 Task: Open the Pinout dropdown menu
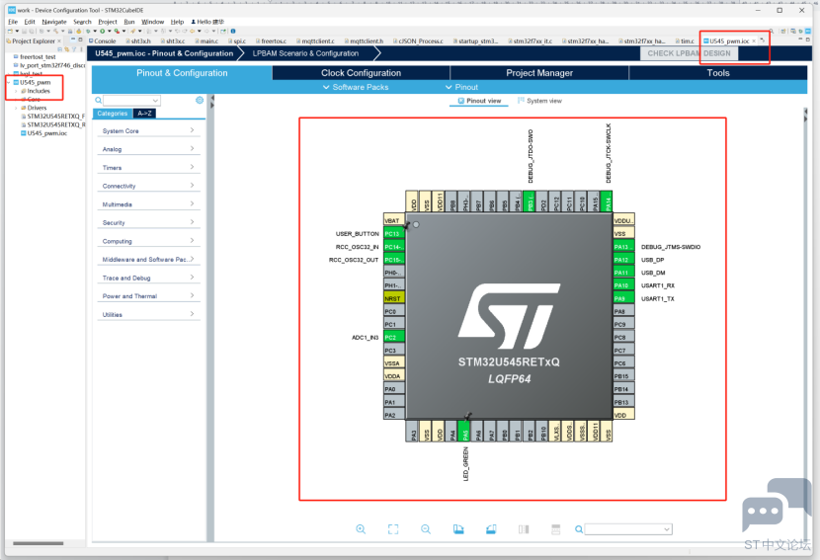tap(461, 87)
